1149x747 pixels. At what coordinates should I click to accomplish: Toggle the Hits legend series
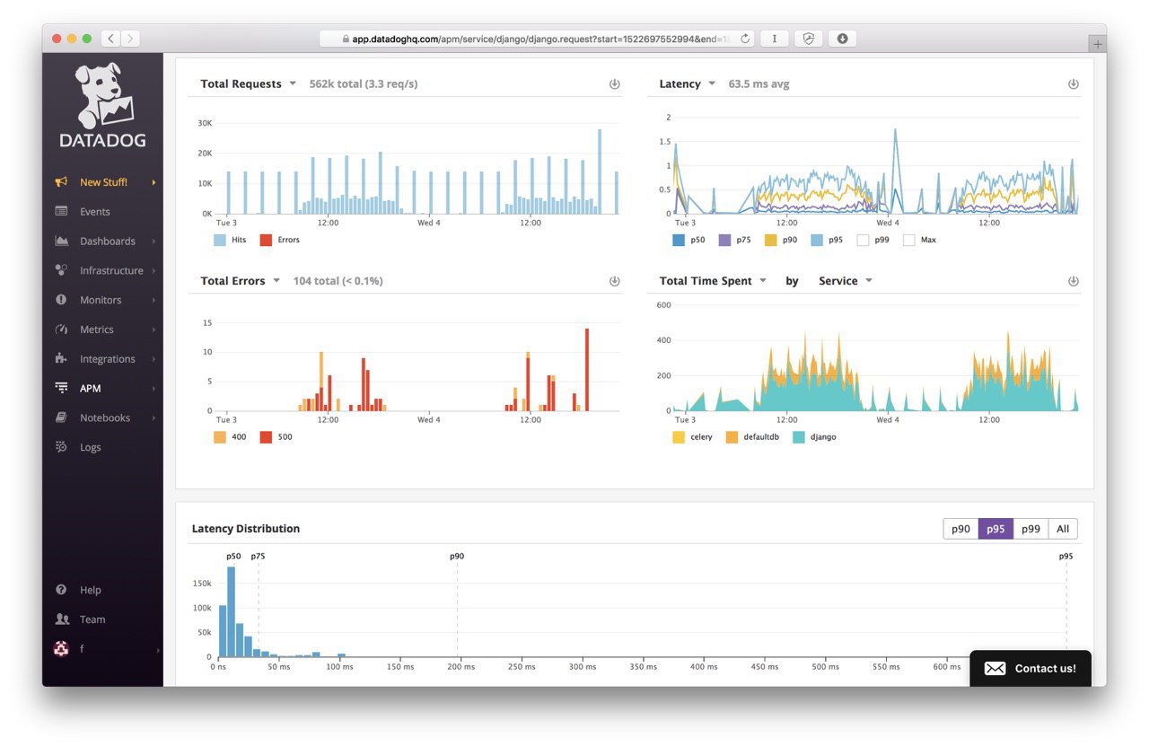coord(229,240)
